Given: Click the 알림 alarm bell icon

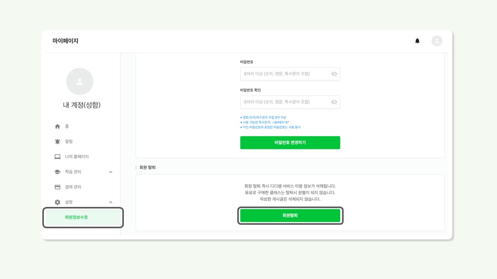Looking at the screenshot, I should point(57,141).
